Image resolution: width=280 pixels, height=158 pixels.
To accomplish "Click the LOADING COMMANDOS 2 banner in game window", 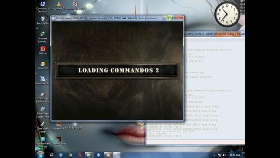I will point(117,70).
